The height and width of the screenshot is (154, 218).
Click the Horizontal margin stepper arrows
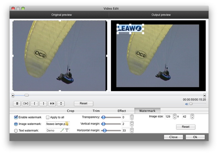132,131
